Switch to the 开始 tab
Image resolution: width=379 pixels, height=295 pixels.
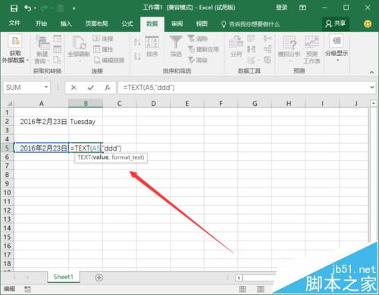coord(41,23)
